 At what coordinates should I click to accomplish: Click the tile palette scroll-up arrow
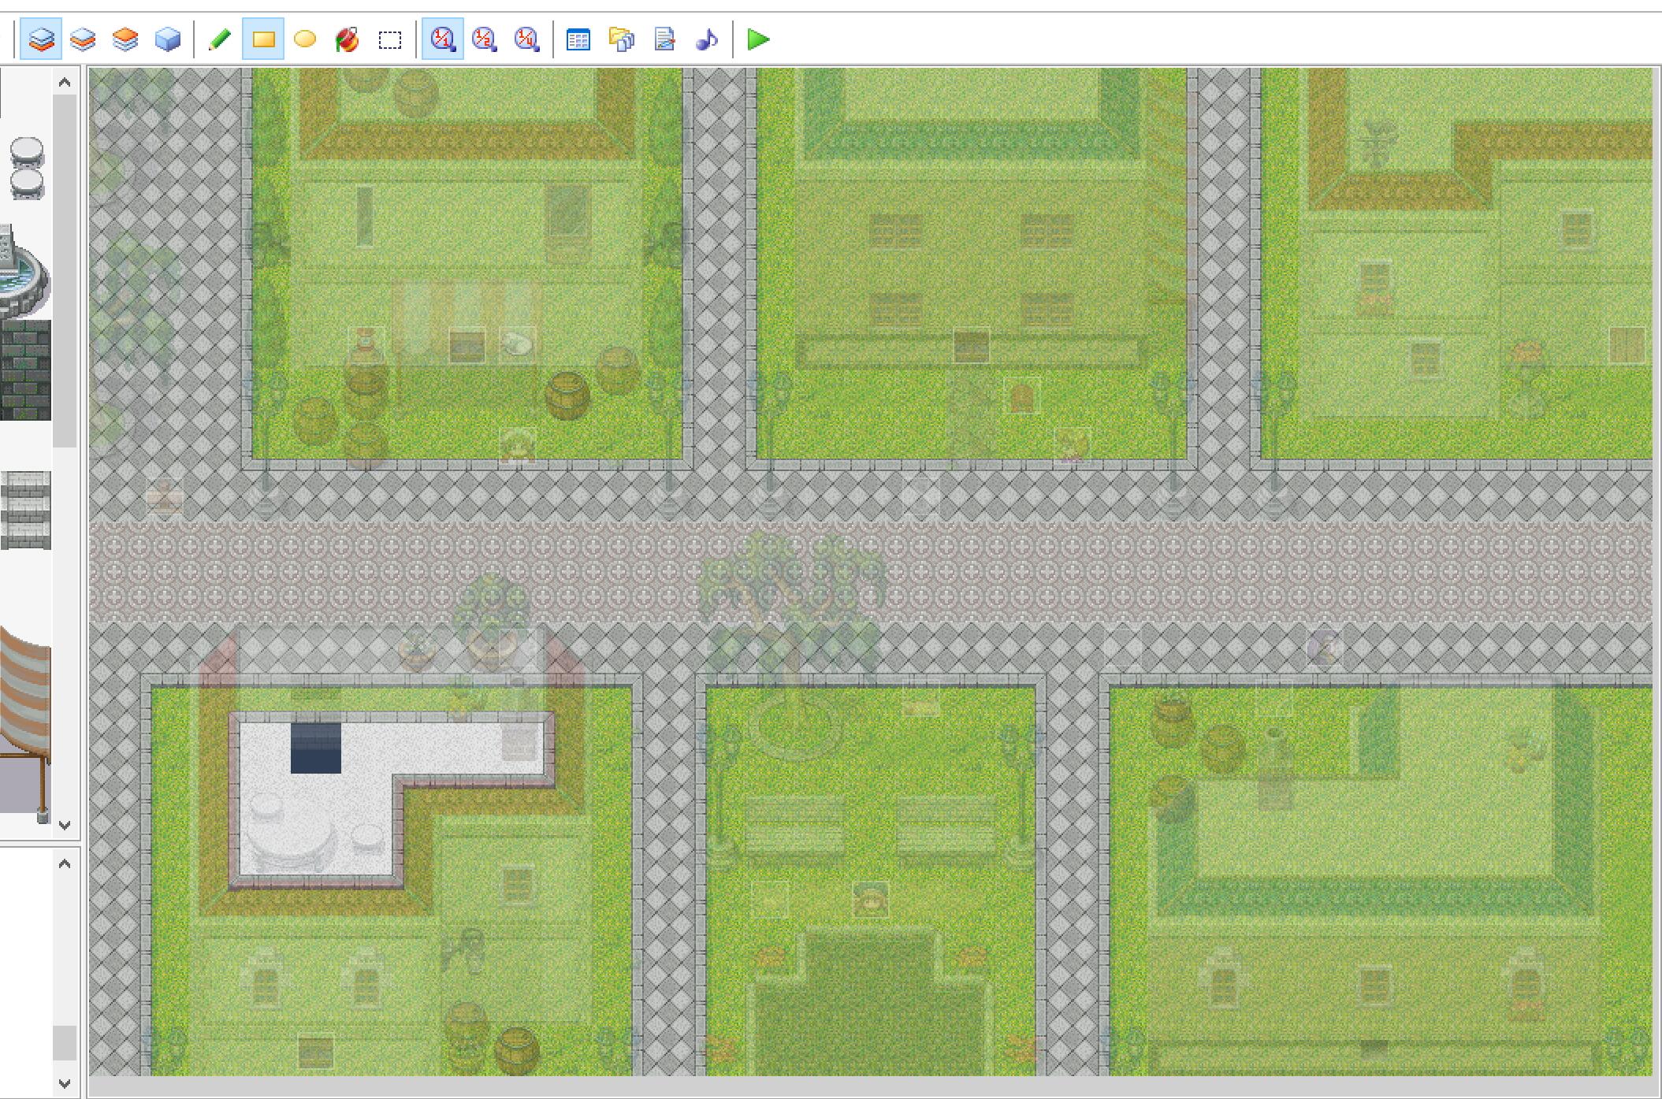coord(65,82)
